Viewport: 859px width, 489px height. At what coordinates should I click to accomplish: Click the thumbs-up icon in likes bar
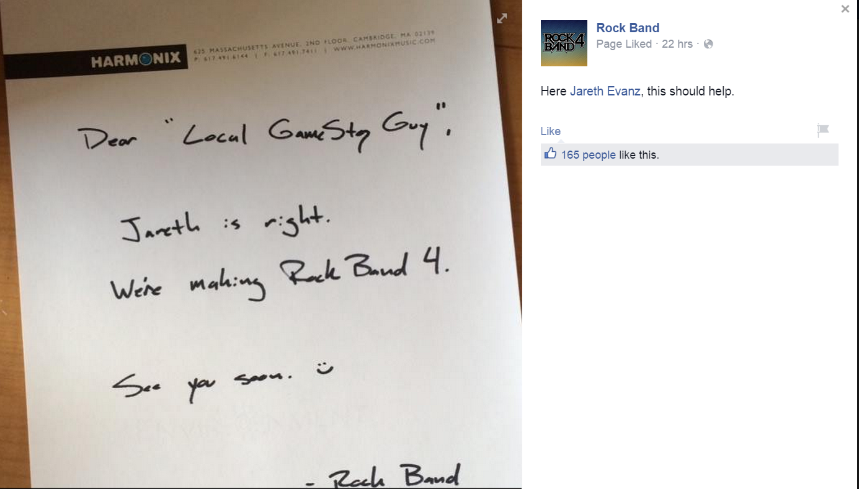click(550, 154)
